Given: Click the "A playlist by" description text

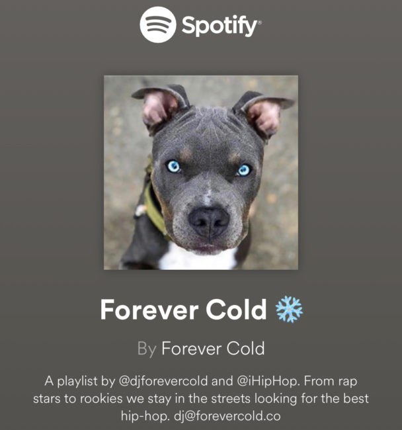Looking at the screenshot, I should pyautogui.click(x=80, y=381).
